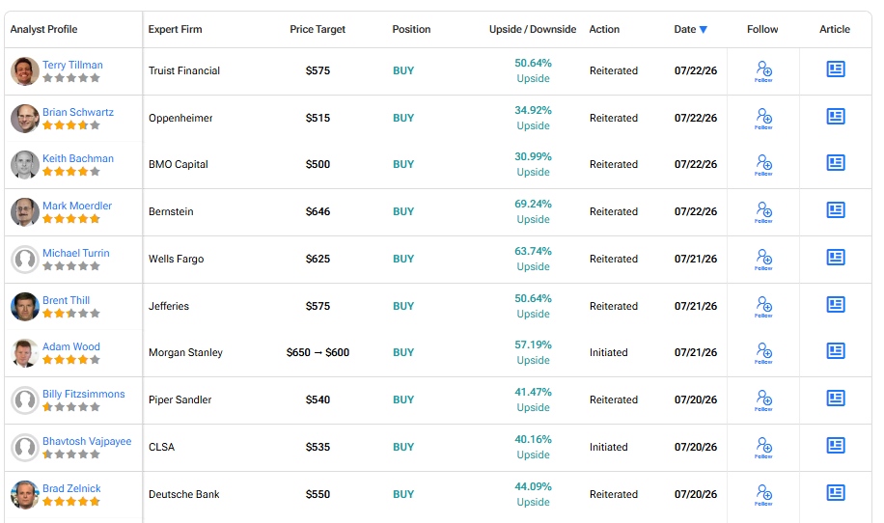Screen dimensions: 884x523
Task: Click the Expert Firm column header
Action: pos(175,29)
